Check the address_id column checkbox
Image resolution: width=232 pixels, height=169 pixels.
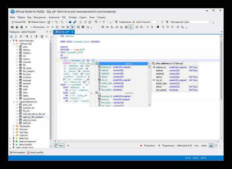point(97,67)
